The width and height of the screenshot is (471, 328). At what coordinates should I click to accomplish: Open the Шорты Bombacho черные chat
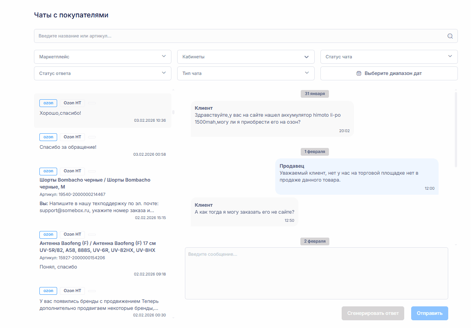click(x=103, y=194)
